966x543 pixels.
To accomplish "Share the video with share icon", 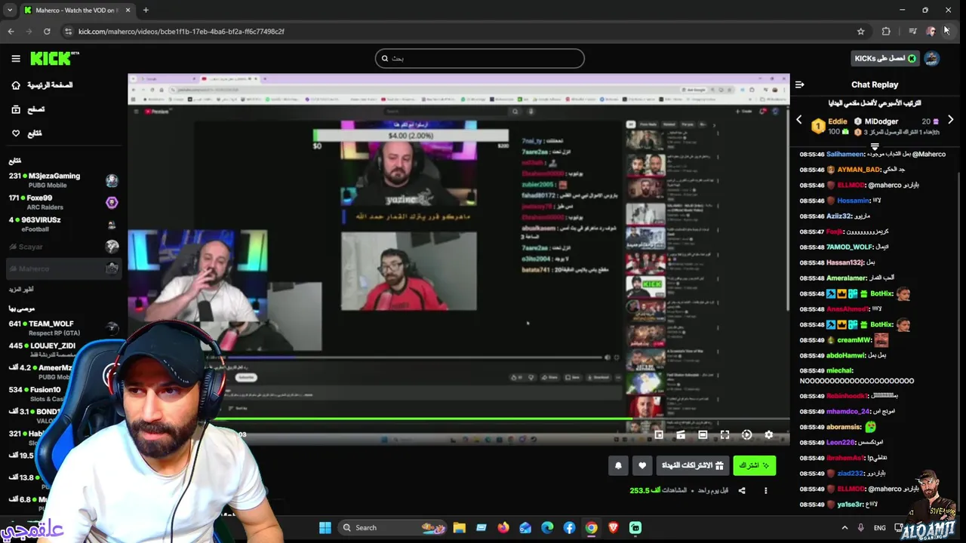I will pyautogui.click(x=741, y=490).
